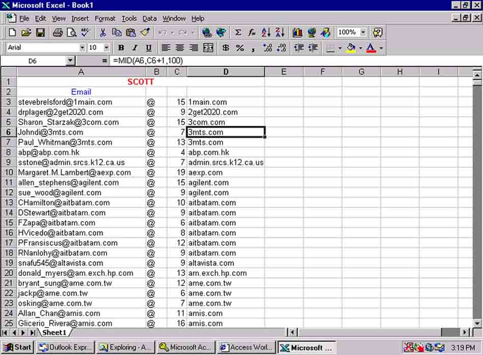Open the Fill Color dropdown arrow
The image size is (483, 355).
point(360,48)
